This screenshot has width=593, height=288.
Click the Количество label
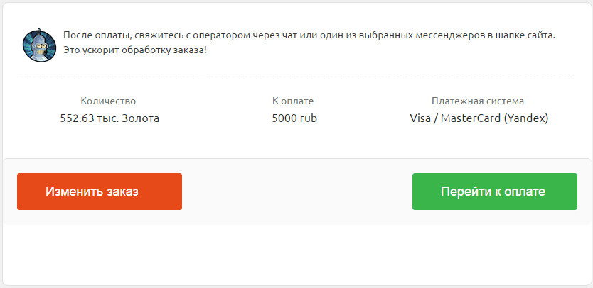coord(108,101)
